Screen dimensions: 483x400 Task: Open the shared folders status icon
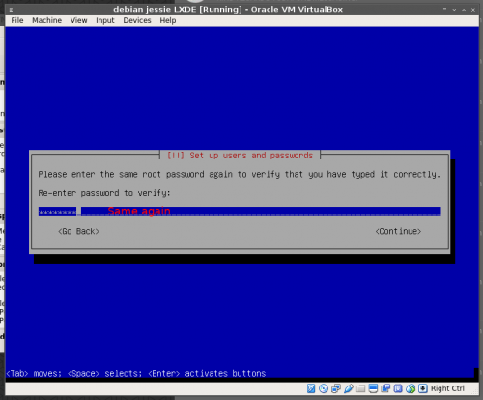click(360, 388)
